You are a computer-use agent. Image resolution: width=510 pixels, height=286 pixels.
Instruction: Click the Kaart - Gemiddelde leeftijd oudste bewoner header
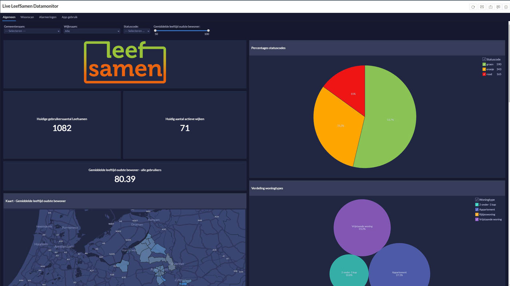click(125, 201)
